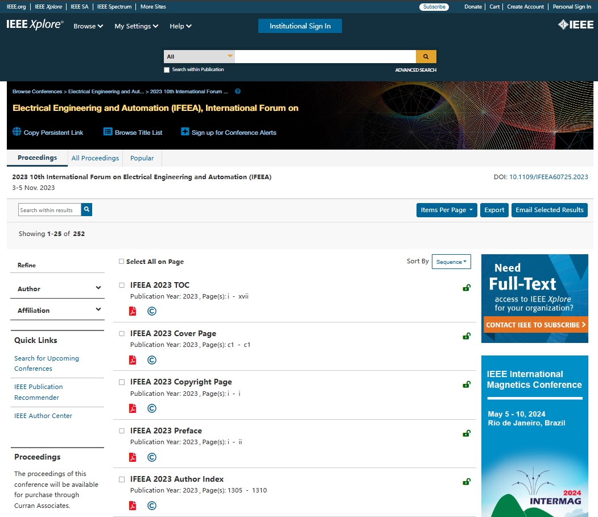598x517 pixels.
Task: Open the Sequence sort dropdown
Action: pos(451,262)
